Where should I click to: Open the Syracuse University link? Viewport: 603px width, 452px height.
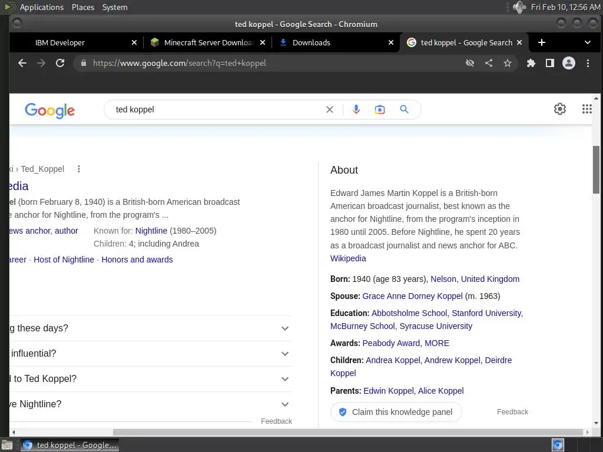coord(436,326)
